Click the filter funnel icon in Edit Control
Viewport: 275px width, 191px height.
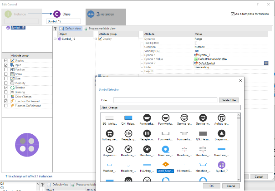coord(56,29)
